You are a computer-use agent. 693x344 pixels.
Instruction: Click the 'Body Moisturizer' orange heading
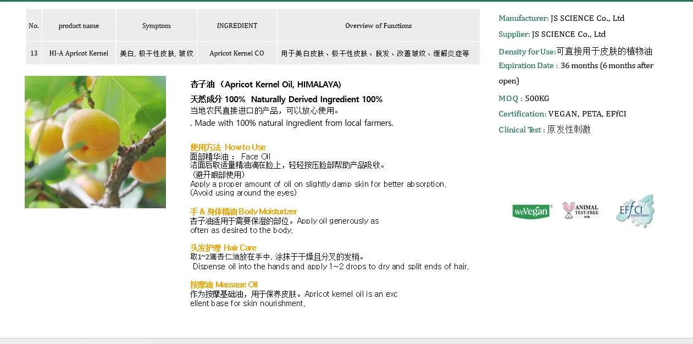coord(243,212)
